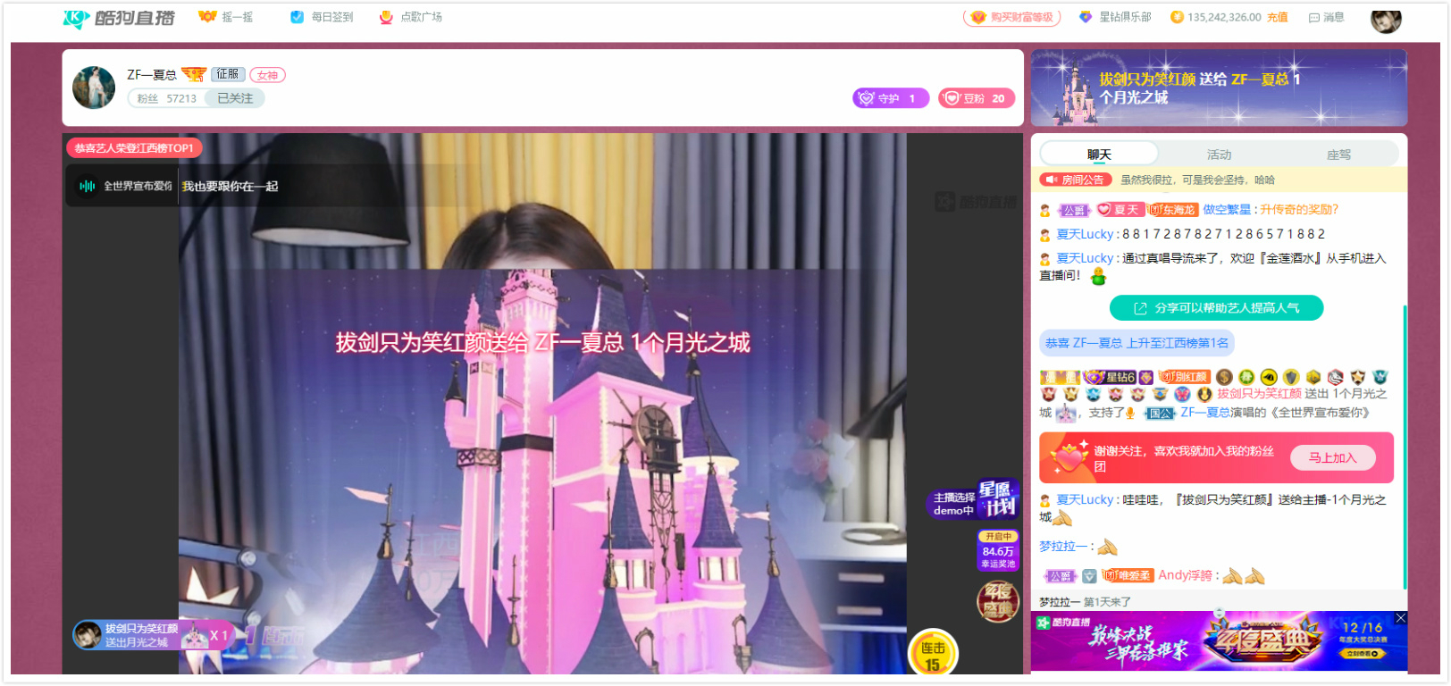The image size is (1451, 686).
Task: Switch to the 座驾 tab
Action: click(x=1338, y=155)
